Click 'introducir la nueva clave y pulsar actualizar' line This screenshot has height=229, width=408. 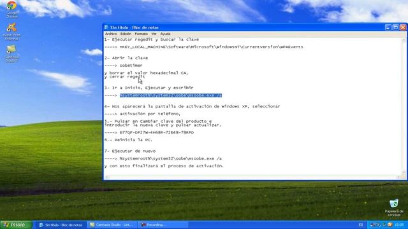click(x=163, y=125)
